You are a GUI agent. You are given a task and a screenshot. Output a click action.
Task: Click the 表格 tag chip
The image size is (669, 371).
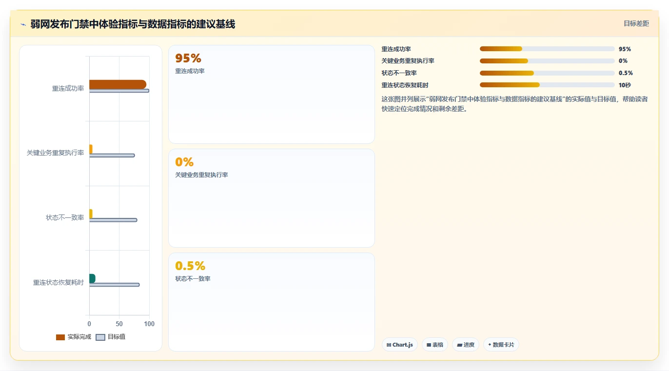435,345
